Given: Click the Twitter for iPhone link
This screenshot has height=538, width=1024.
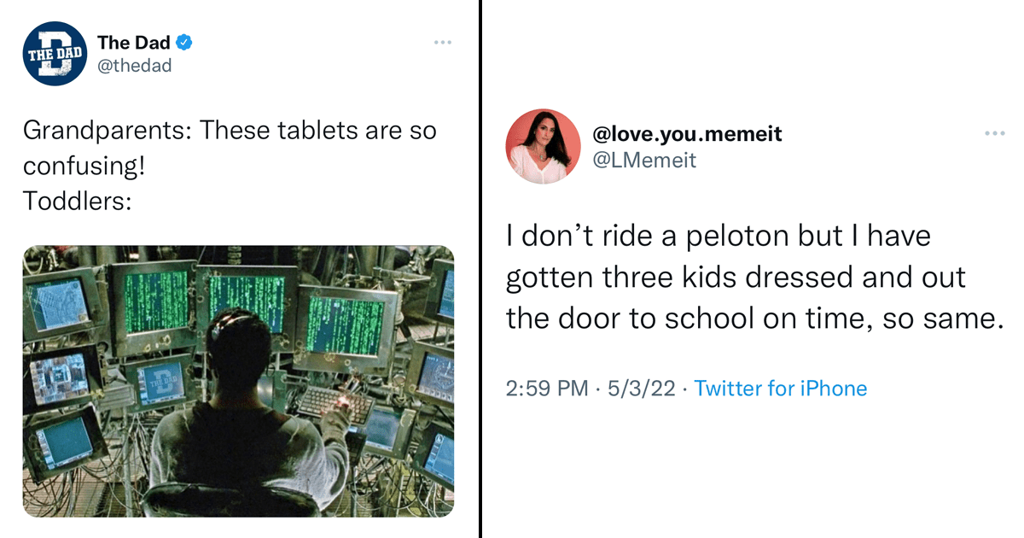Looking at the screenshot, I should [780, 389].
